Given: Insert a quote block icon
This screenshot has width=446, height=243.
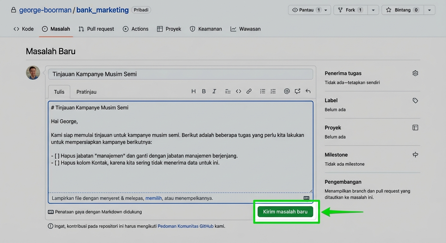Looking at the screenshot, I should pos(228,91).
